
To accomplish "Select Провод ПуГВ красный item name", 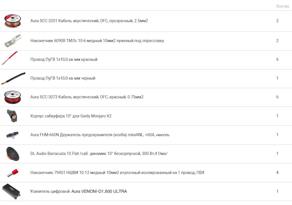I will (x=64, y=60).
